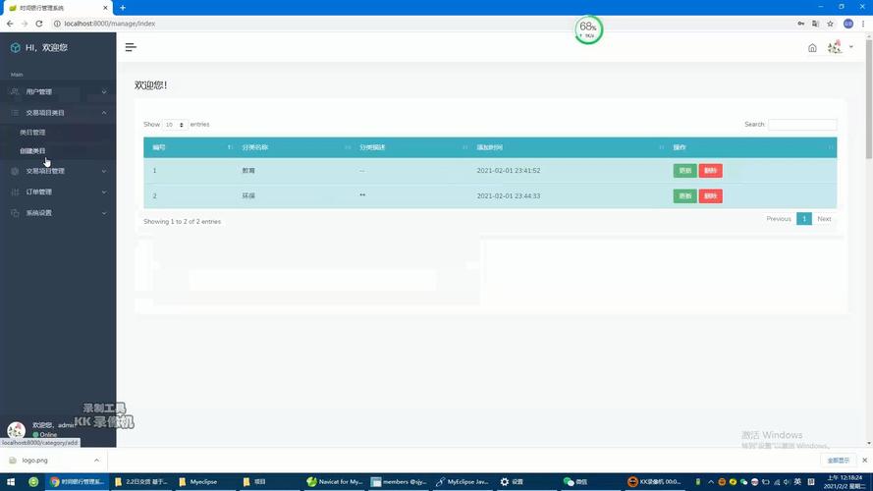873x491 pixels.
Task: Open the 类目管理 submenu item
Action: point(32,133)
